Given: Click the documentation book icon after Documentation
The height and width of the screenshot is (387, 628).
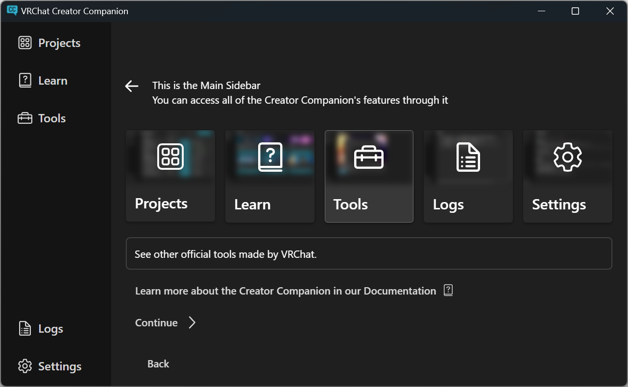Looking at the screenshot, I should pos(448,291).
